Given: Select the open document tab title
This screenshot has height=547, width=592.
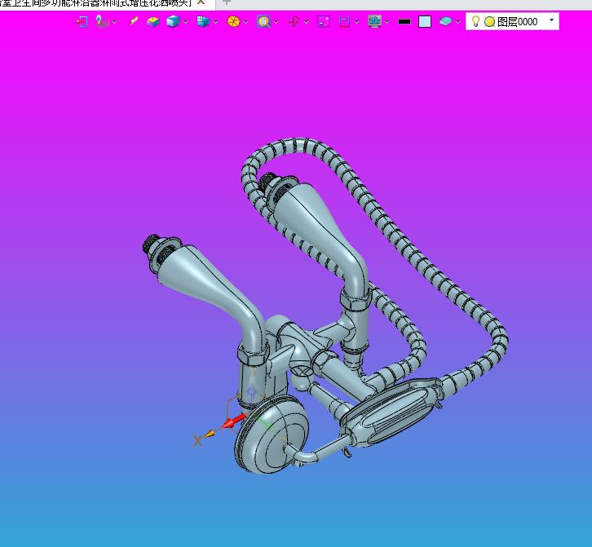Looking at the screenshot, I should pyautogui.click(x=96, y=3).
